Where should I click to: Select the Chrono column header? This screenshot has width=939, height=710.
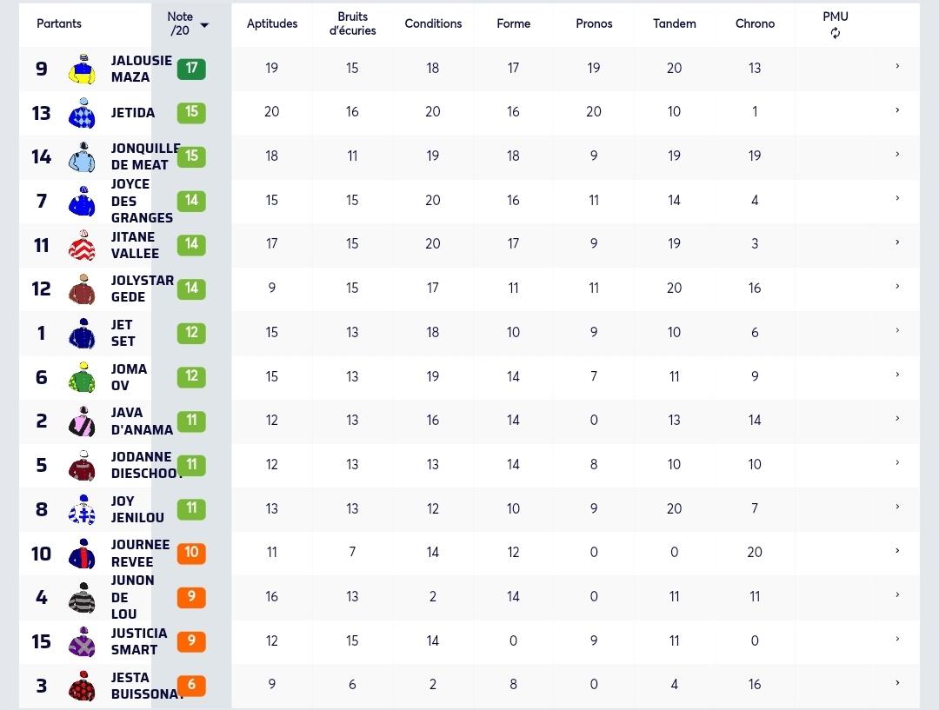click(755, 23)
